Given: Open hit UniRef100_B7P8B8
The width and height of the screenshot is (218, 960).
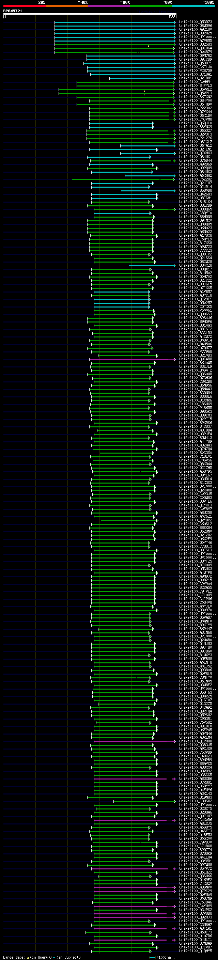Looking at the screenshot, I should pos(195,913).
